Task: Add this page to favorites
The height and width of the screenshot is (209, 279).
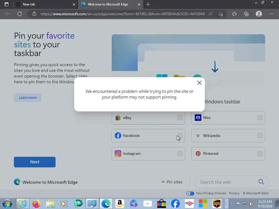Action: point(221,14)
